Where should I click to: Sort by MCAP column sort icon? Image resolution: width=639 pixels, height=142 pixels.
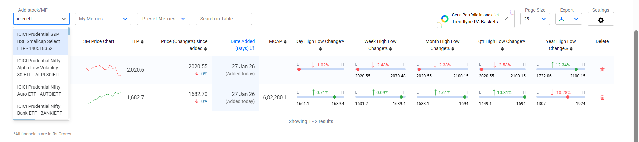click(x=285, y=42)
